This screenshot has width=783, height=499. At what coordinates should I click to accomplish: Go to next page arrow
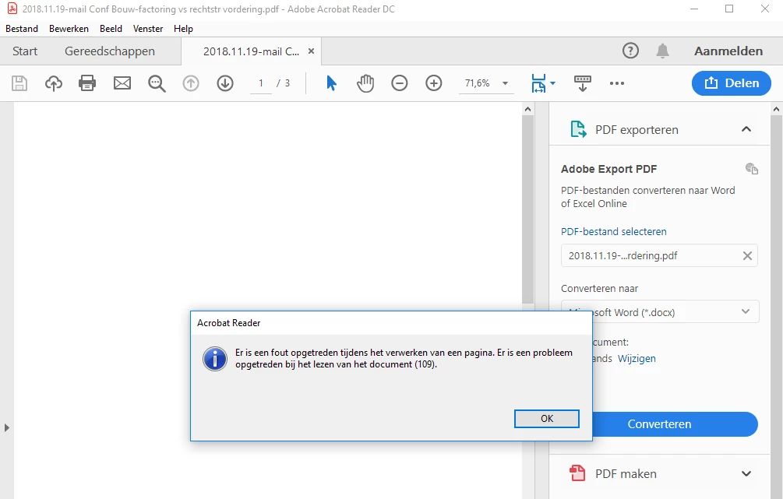pyautogui.click(x=225, y=83)
